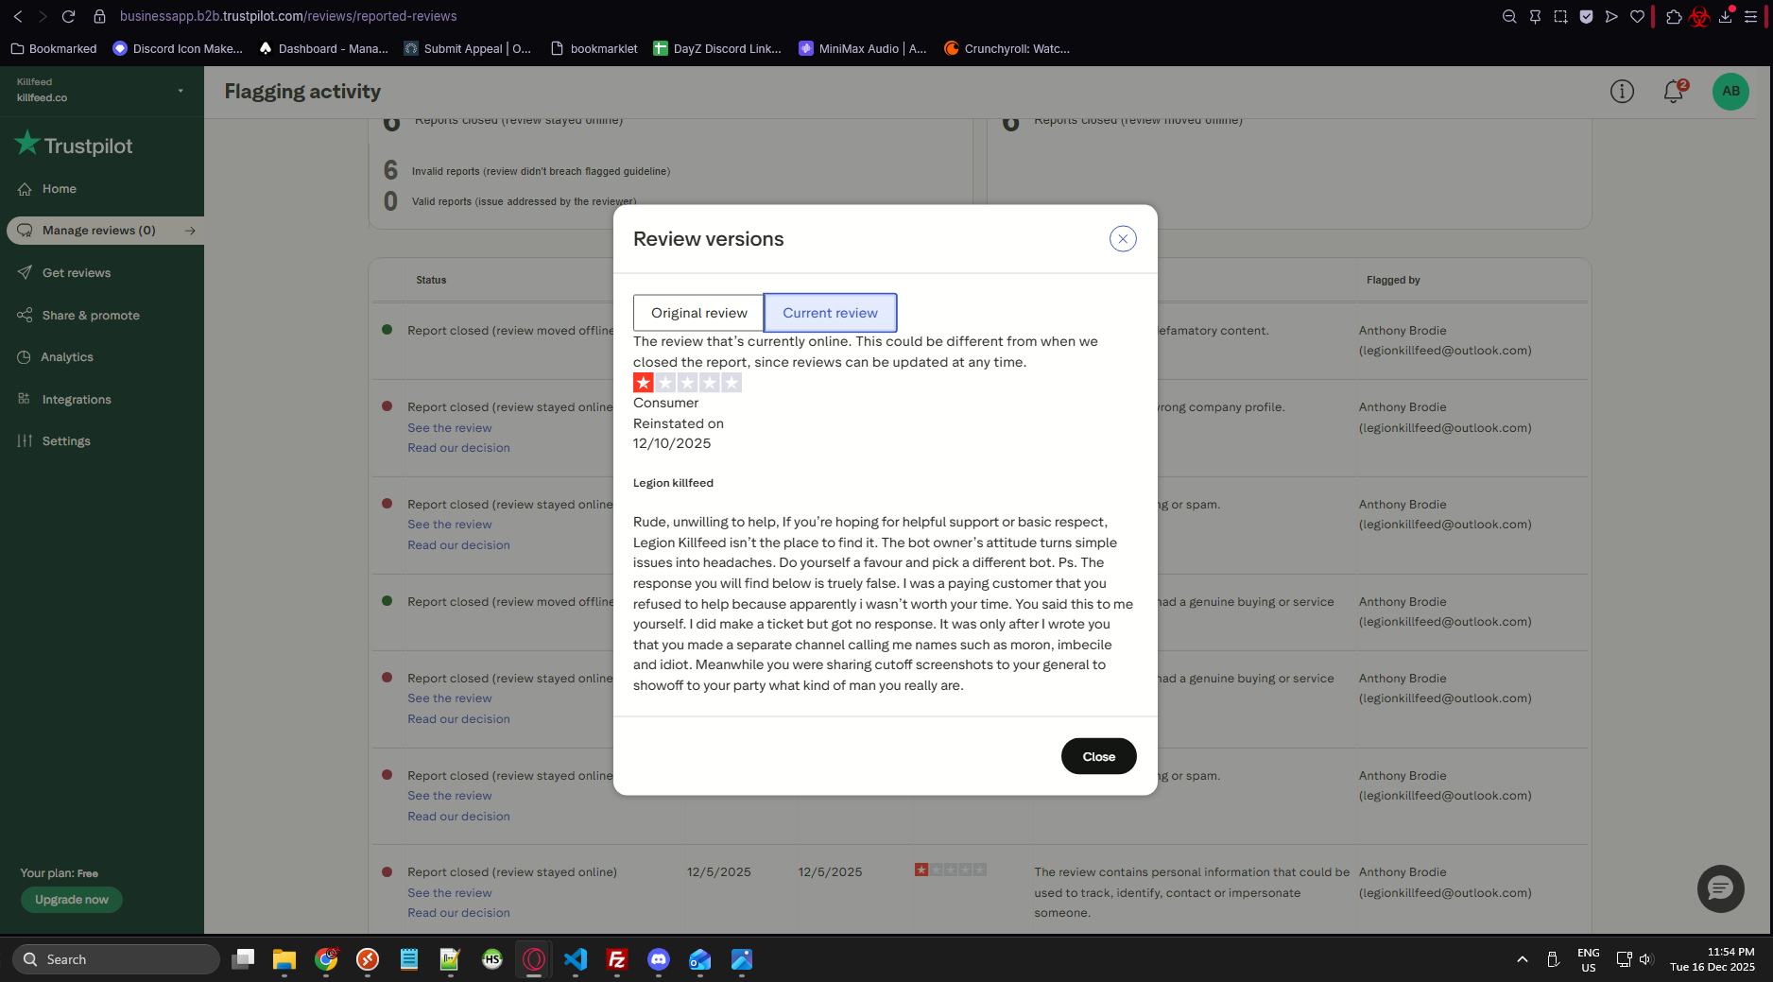Image resolution: width=1773 pixels, height=982 pixels.
Task: Click the arrow next to Manage reviews
Action: click(190, 231)
